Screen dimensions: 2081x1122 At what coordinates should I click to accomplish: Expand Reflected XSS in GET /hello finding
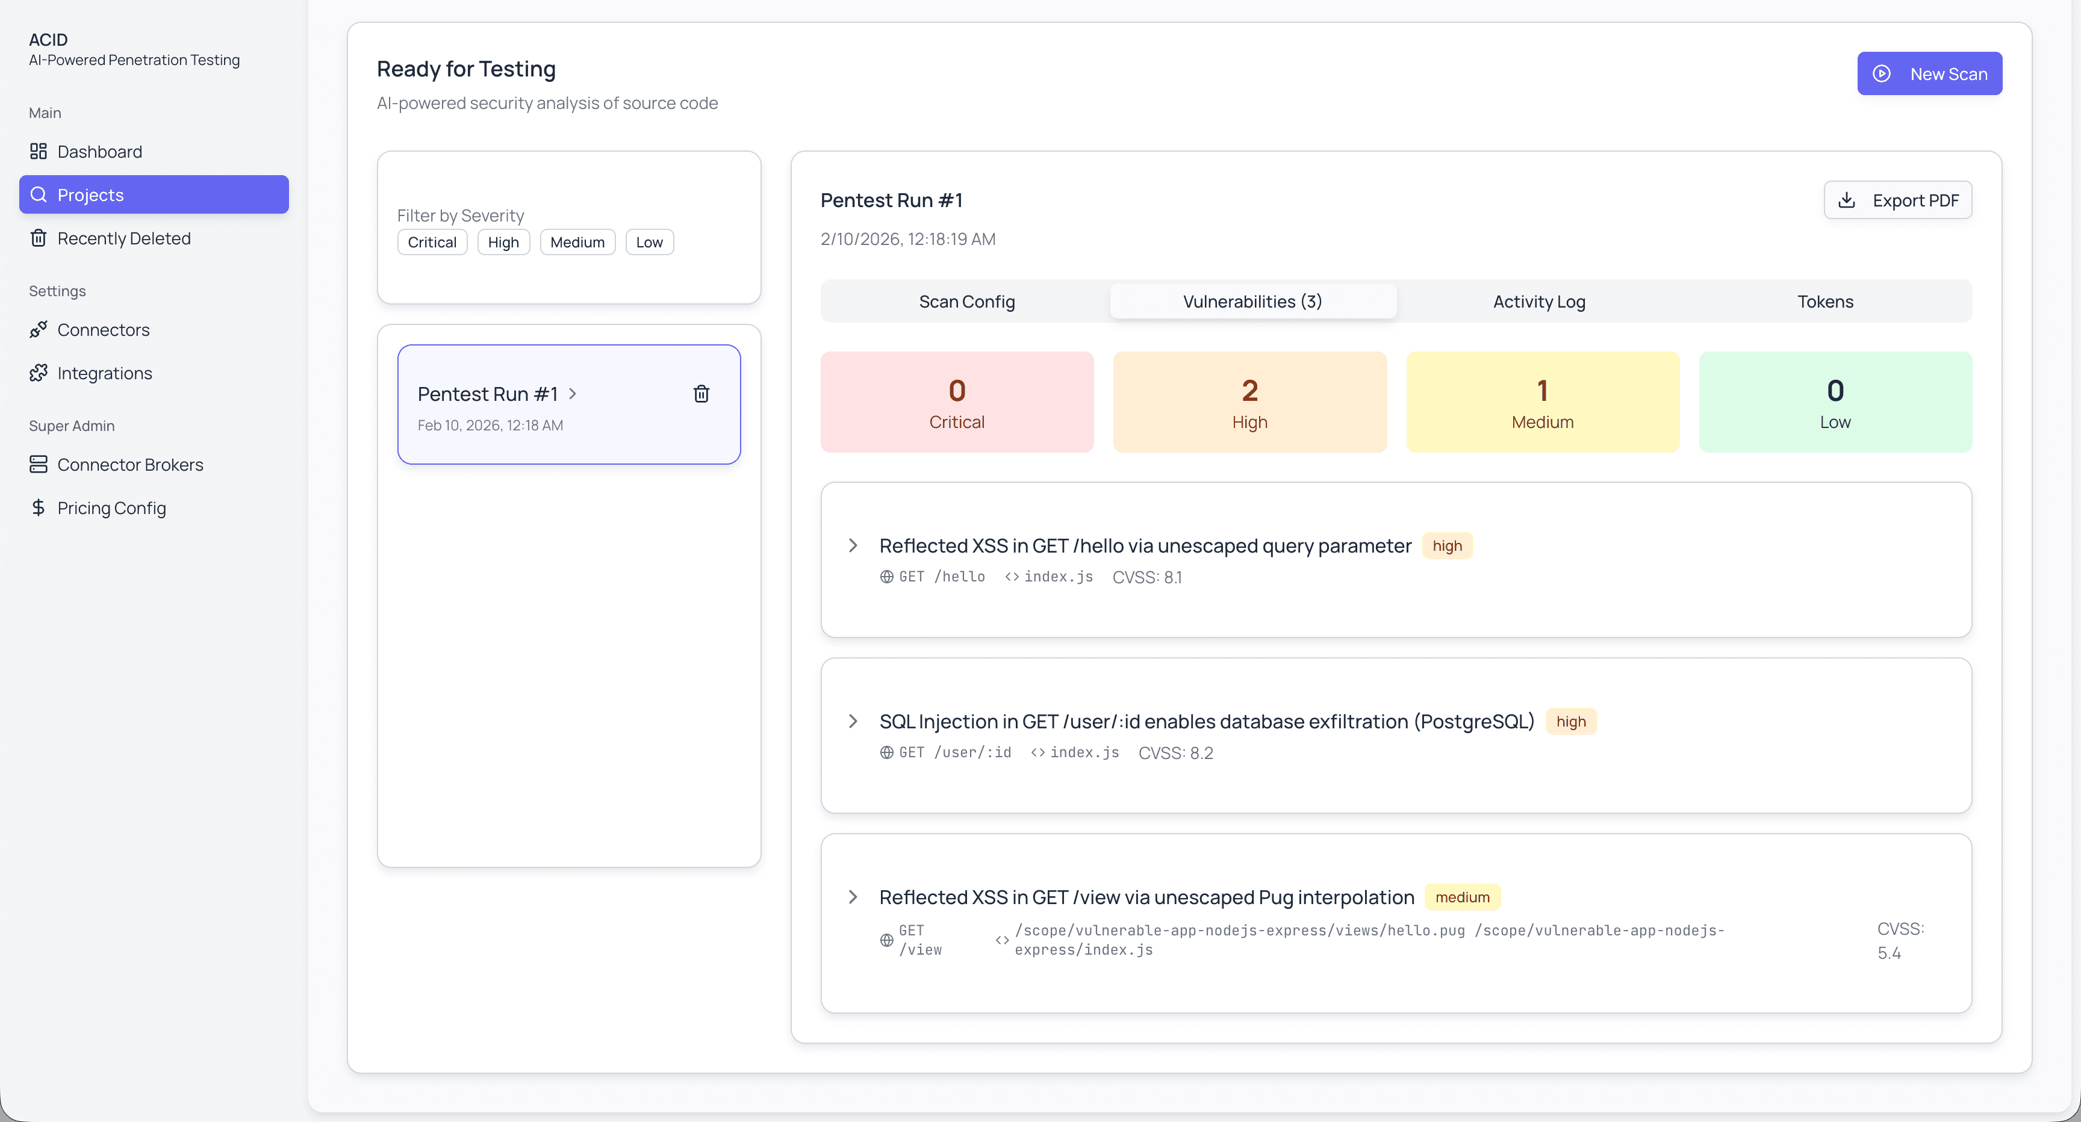(853, 545)
